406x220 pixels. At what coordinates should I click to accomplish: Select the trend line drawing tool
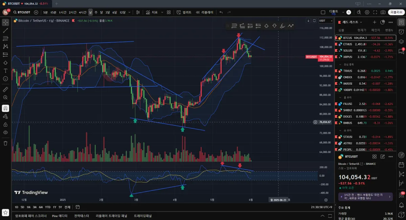coord(5,30)
